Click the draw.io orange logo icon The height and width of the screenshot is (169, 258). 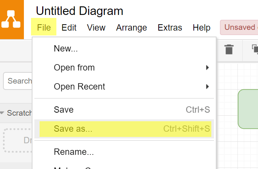coord(11,19)
